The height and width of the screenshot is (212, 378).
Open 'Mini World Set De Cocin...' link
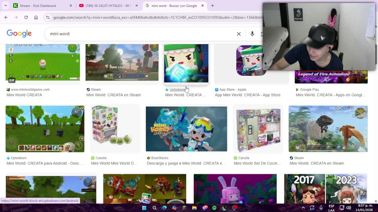(x=257, y=163)
